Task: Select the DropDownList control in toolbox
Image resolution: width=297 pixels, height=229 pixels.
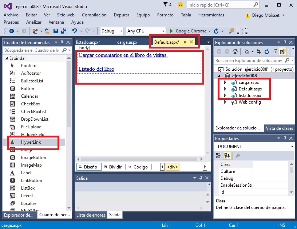Action: [x=34, y=119]
